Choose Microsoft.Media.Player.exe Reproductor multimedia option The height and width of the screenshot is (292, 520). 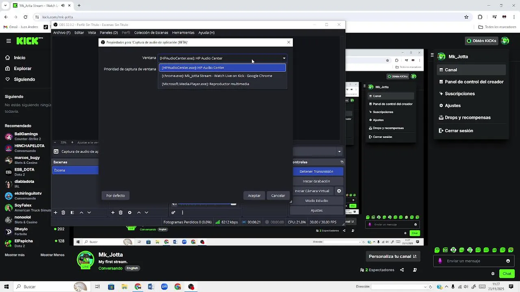point(223,84)
